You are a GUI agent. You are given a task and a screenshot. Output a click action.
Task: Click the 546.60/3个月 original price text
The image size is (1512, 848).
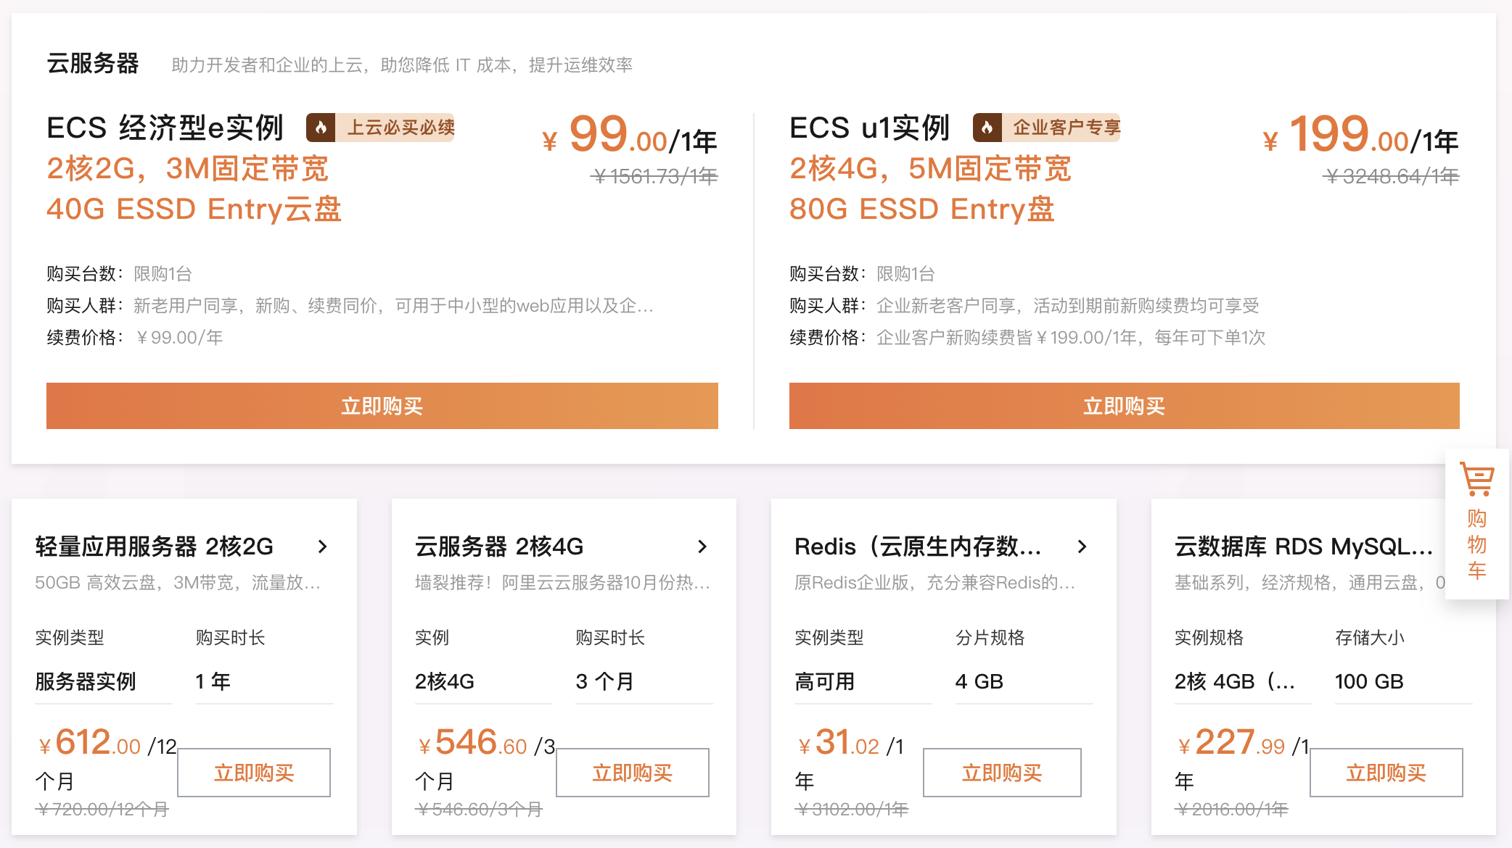coord(479,809)
